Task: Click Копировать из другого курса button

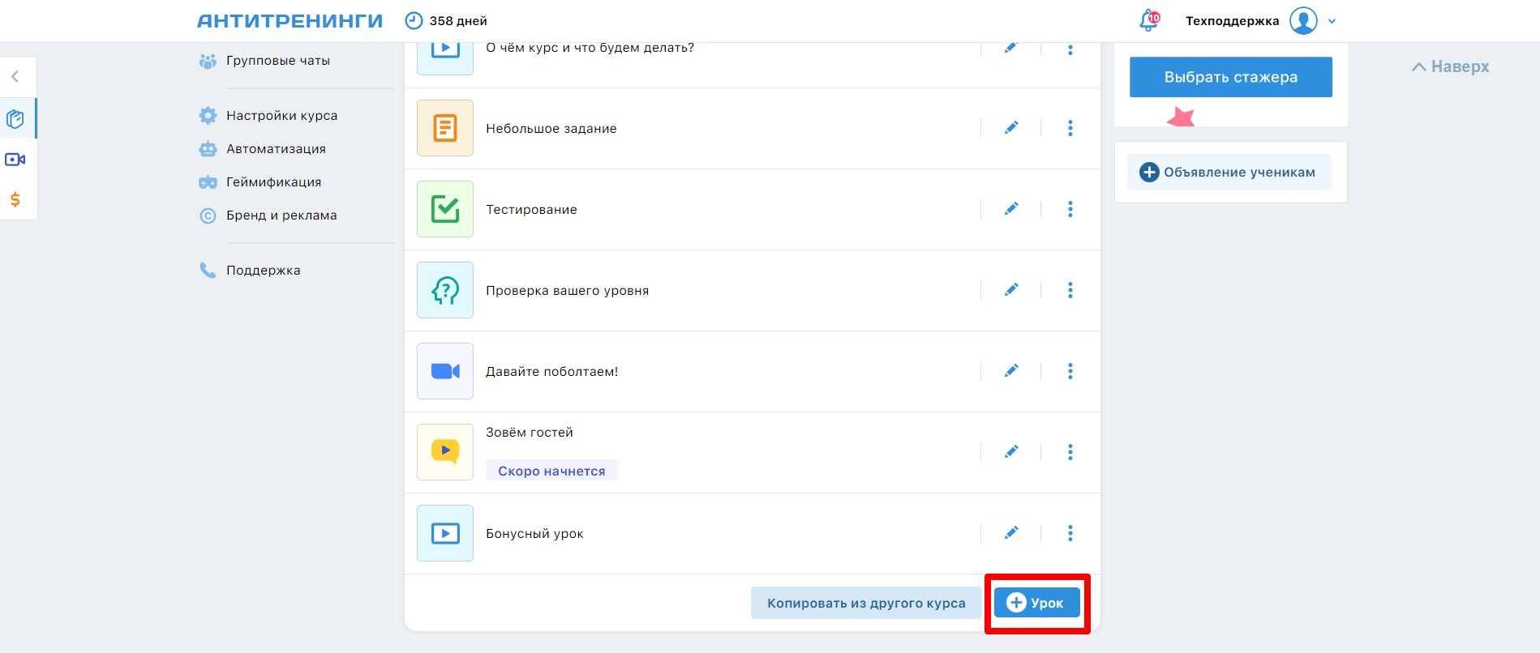Action: (865, 604)
